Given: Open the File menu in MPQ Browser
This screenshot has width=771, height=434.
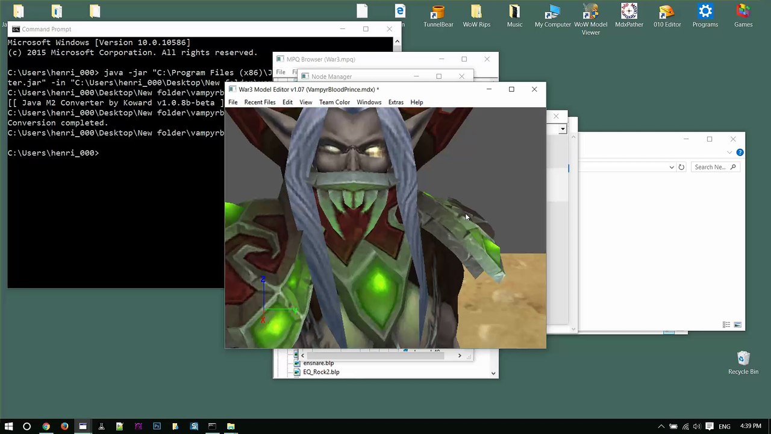Looking at the screenshot, I should (281, 72).
